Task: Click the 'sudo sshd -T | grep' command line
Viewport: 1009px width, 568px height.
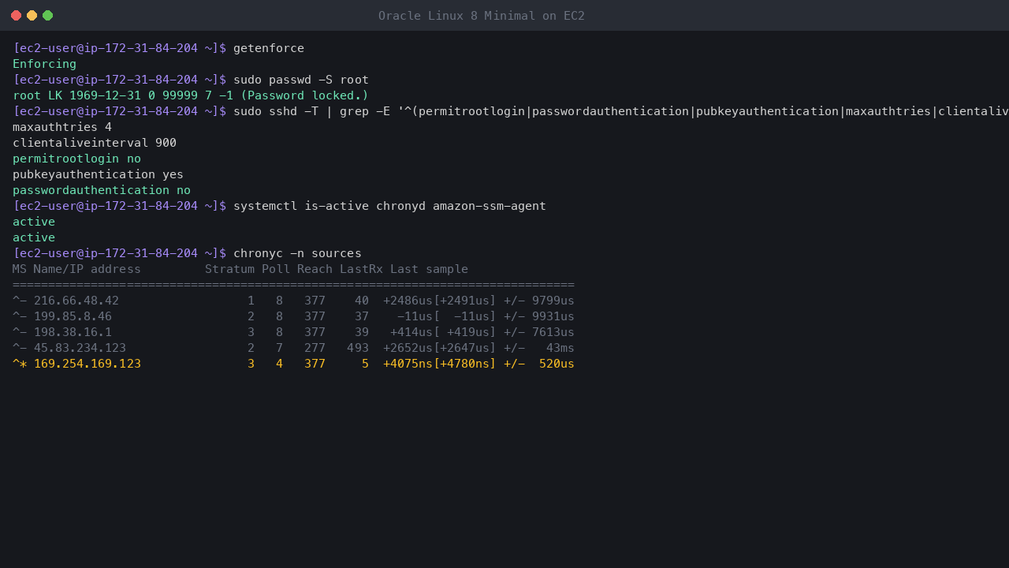Action: coord(621,111)
